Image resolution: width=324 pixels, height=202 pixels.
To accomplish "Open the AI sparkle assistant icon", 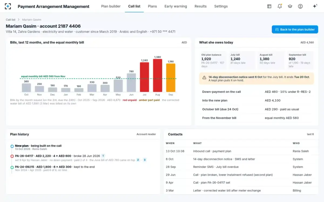I will click(315, 6).
